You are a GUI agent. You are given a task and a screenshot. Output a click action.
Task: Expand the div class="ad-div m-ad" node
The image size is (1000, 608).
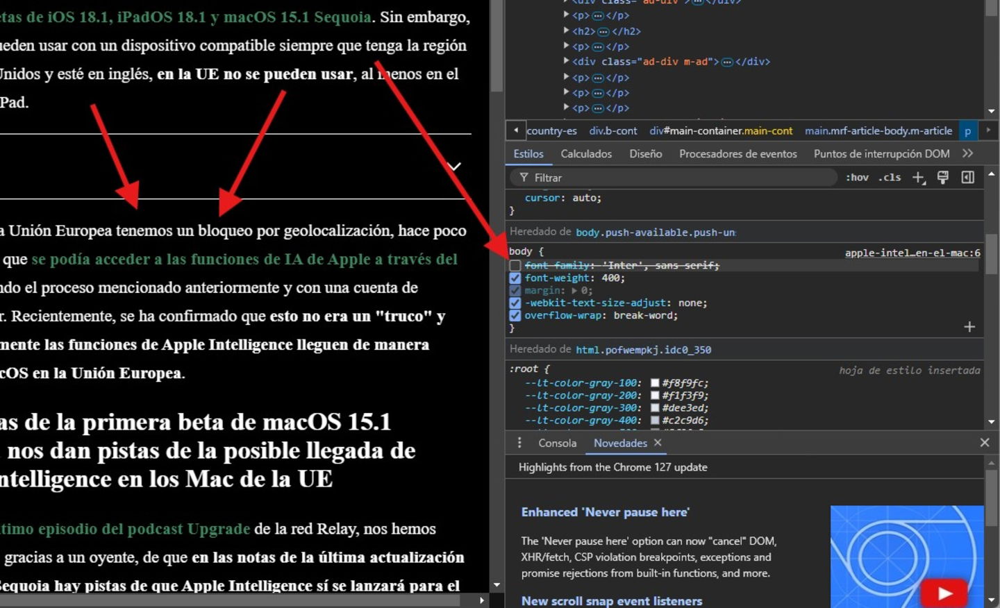tap(567, 61)
